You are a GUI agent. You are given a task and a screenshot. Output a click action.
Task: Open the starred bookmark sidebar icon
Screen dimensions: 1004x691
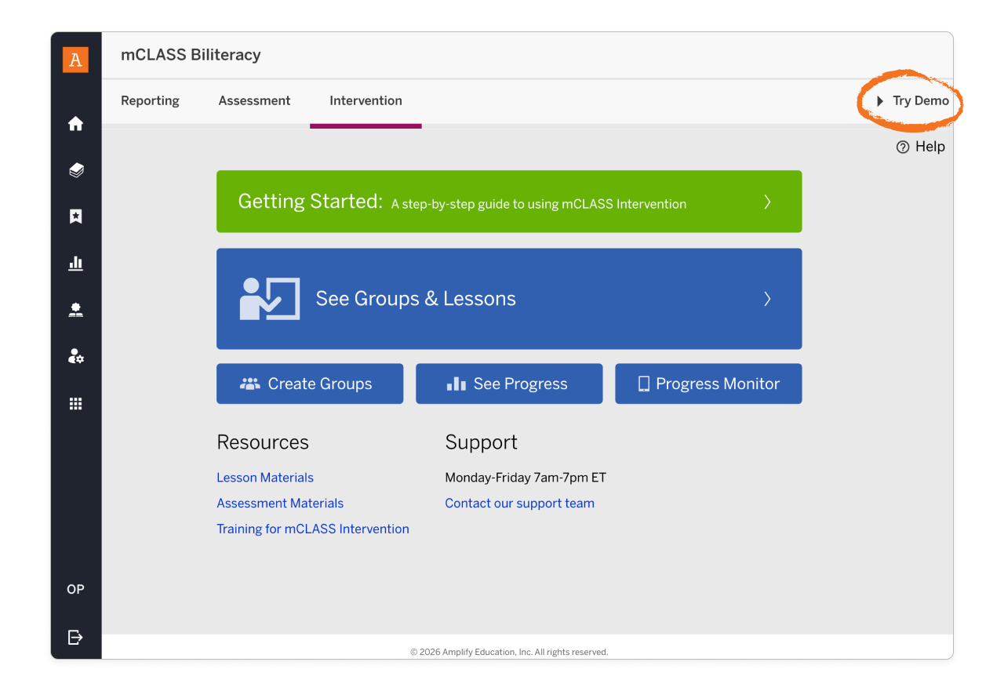(75, 216)
